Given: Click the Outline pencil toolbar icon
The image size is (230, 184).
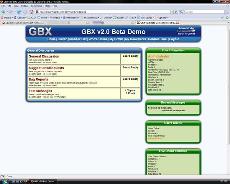Looking at the screenshot, I should point(102,18).
